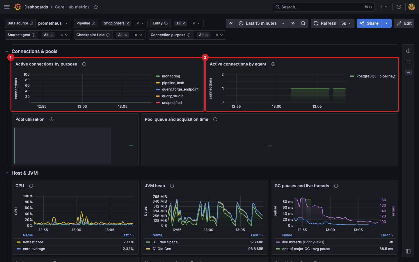Open the user profile avatar

pos(411,7)
